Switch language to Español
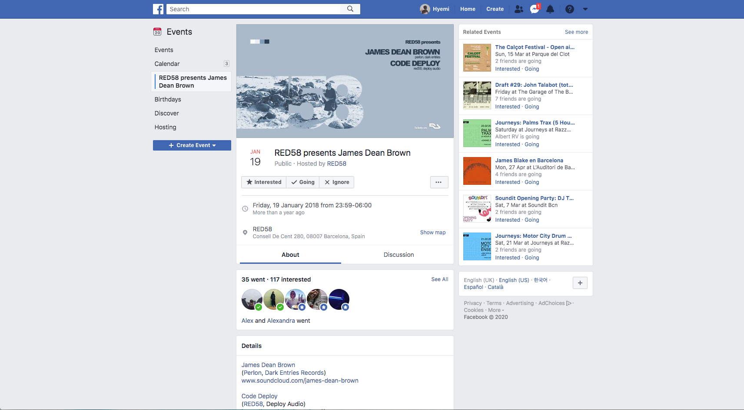The image size is (744, 410). point(473,287)
